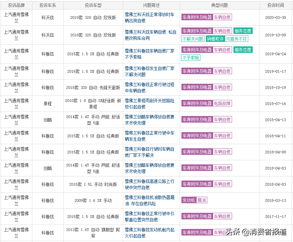Click the 与宣传不符 tag
Image resolution: width=293 pixels, height=242 pixels.
pyautogui.click(x=237, y=39)
